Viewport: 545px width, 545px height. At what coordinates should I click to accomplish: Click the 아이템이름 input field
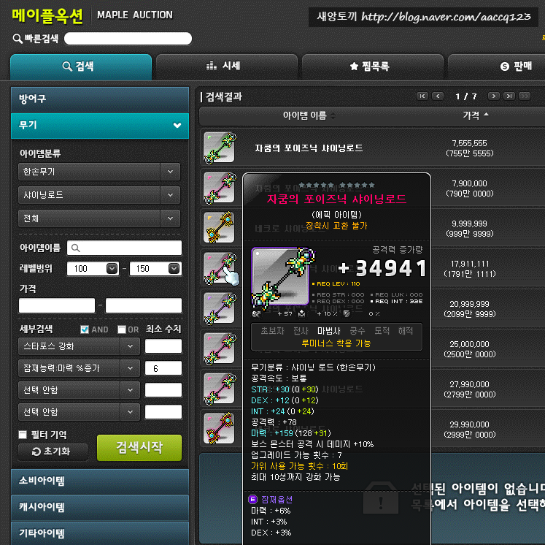pos(124,248)
